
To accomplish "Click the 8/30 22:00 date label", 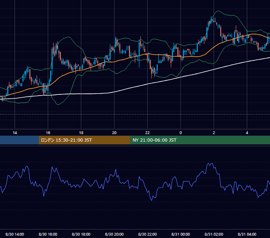I will click(x=147, y=234).
